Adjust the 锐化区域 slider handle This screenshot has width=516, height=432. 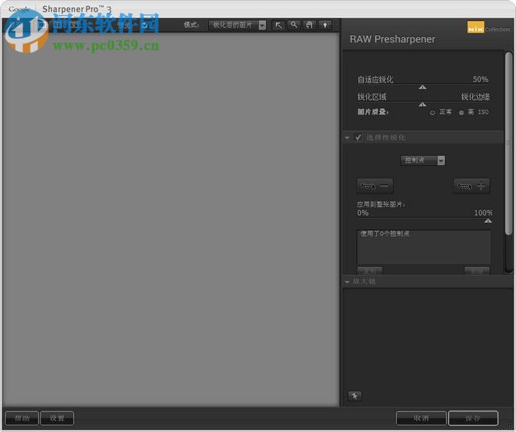(x=422, y=104)
